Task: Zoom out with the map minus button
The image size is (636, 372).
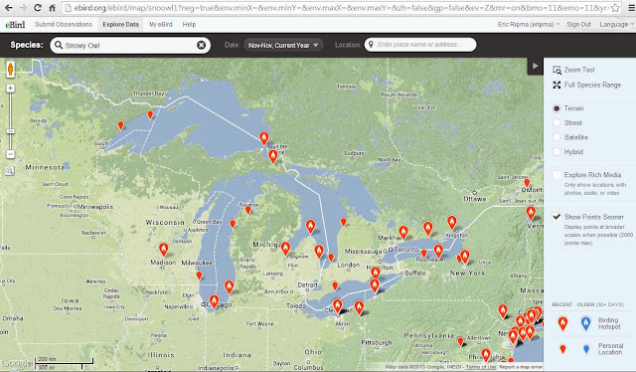Action: pyautogui.click(x=11, y=154)
